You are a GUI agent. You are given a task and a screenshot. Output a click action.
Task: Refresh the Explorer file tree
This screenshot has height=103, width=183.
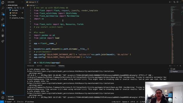tap(20, 8)
